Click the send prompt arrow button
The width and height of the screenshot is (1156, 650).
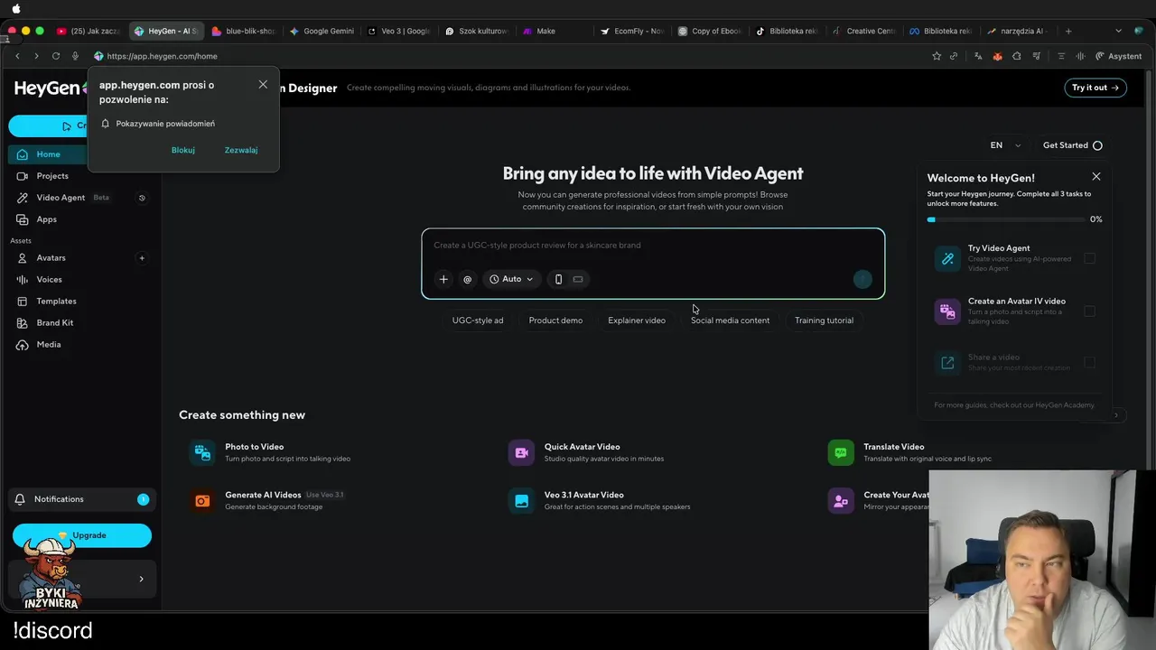pos(862,280)
